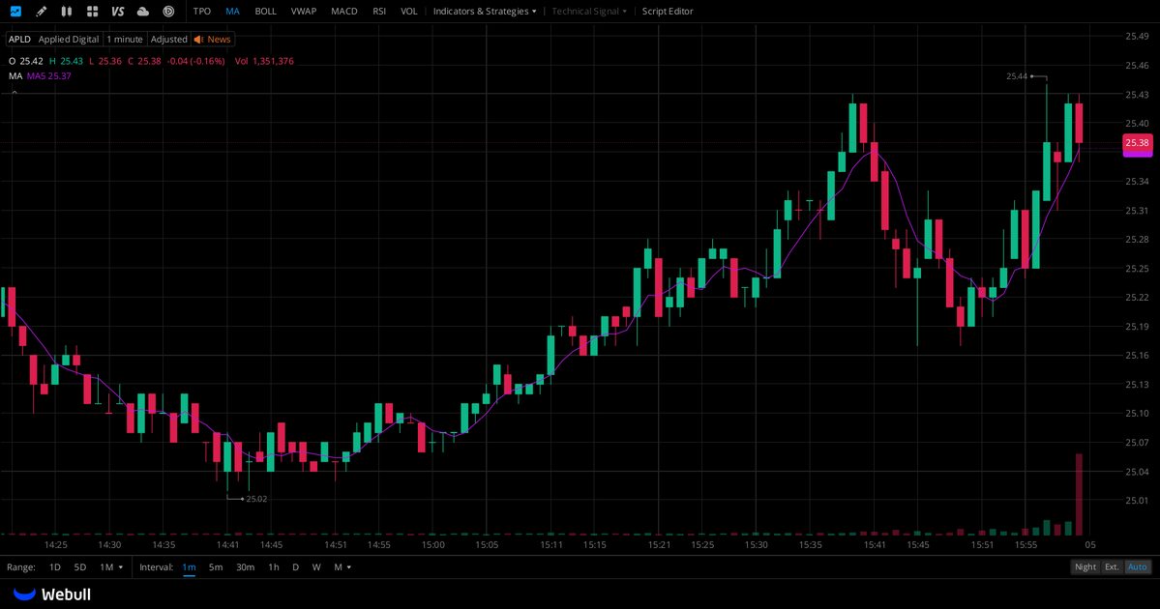Toggle Ext. extended hours display
Image resolution: width=1160 pixels, height=609 pixels.
coord(1112,566)
